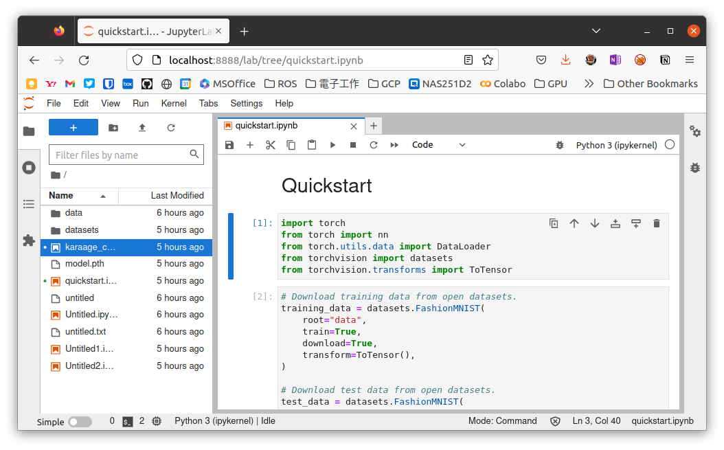
Task: Close the quickstart.ipynb notebook tab
Action: (354, 126)
